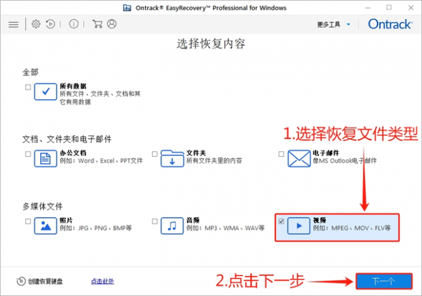Click the 视频 title text
The image size is (422, 296).
click(x=319, y=220)
